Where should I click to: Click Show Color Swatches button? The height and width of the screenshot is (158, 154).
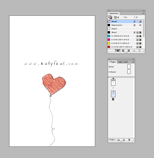point(123,51)
